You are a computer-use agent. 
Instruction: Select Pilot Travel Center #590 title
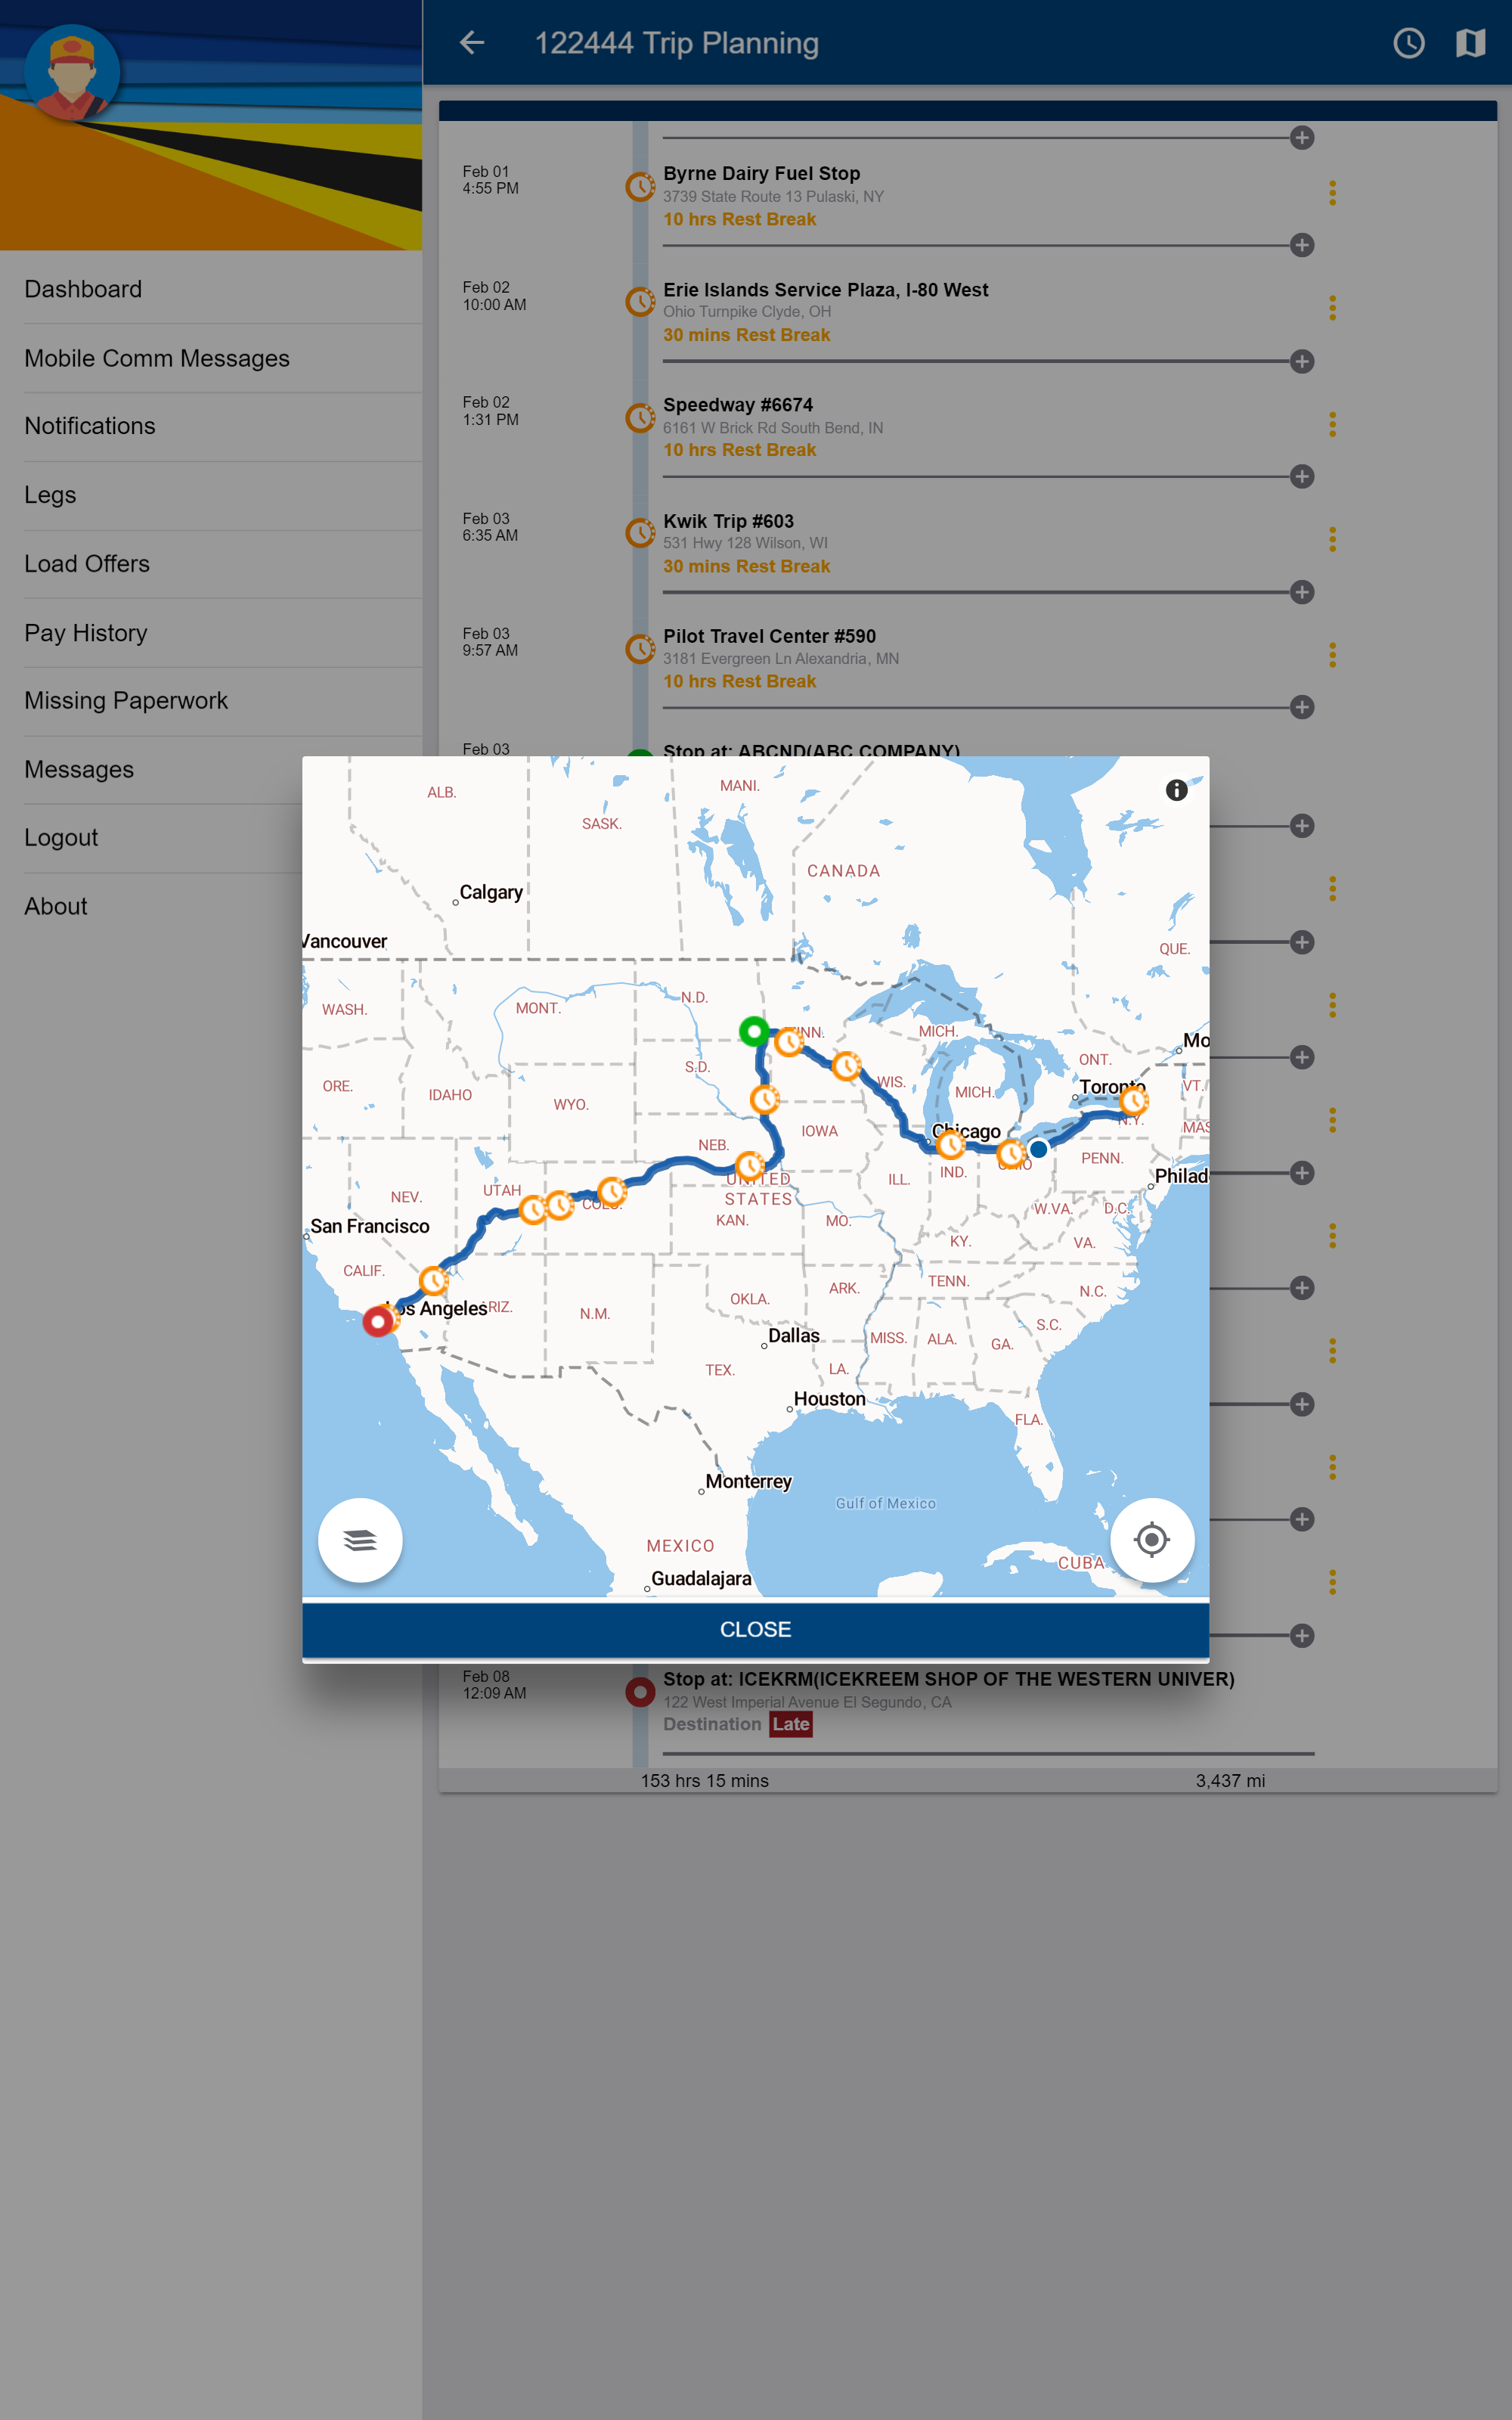click(x=769, y=636)
